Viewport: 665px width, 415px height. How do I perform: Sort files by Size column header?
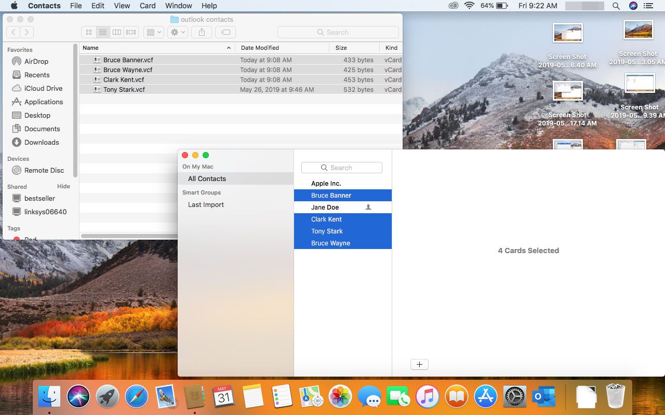coord(354,48)
